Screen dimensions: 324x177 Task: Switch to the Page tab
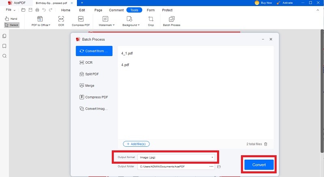tap(98, 10)
